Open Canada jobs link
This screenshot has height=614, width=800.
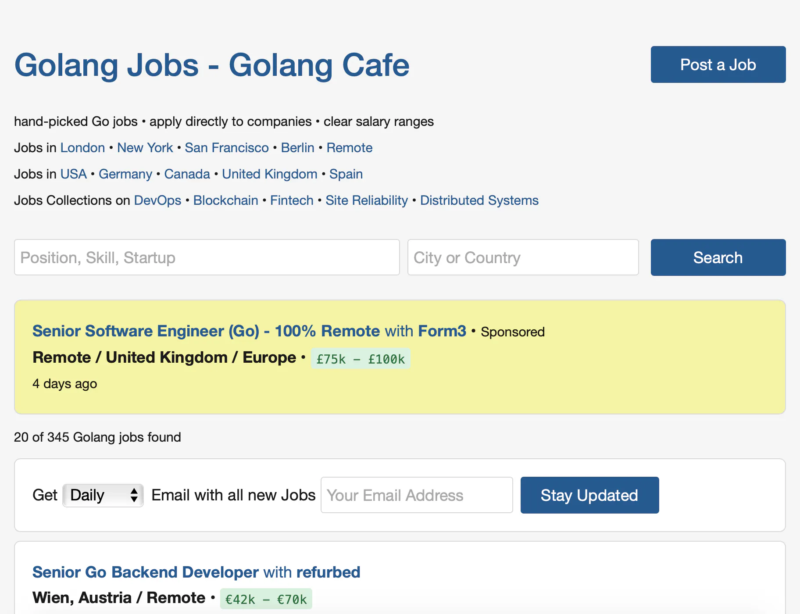pos(187,174)
